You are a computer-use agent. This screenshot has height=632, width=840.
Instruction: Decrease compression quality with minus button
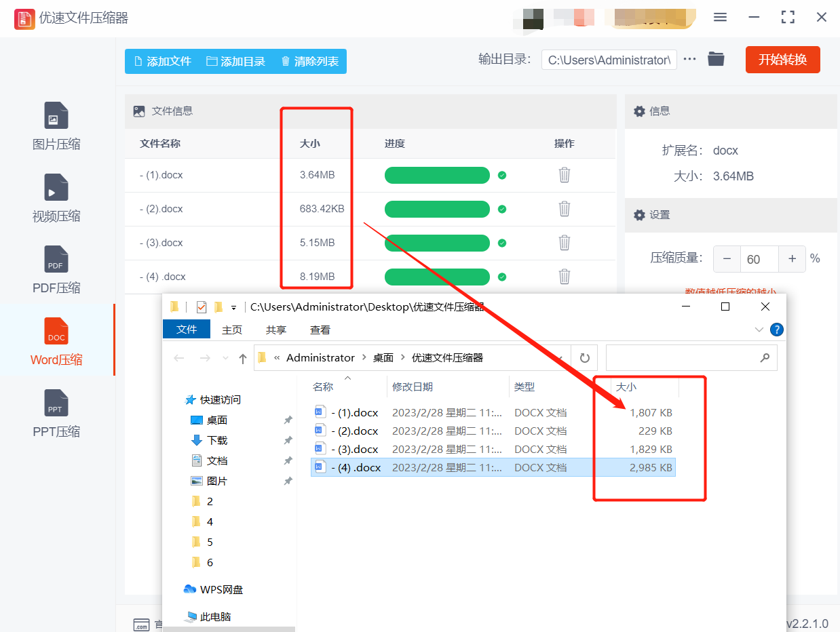727,259
